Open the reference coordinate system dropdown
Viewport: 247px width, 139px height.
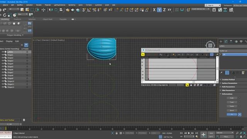(22, 14)
